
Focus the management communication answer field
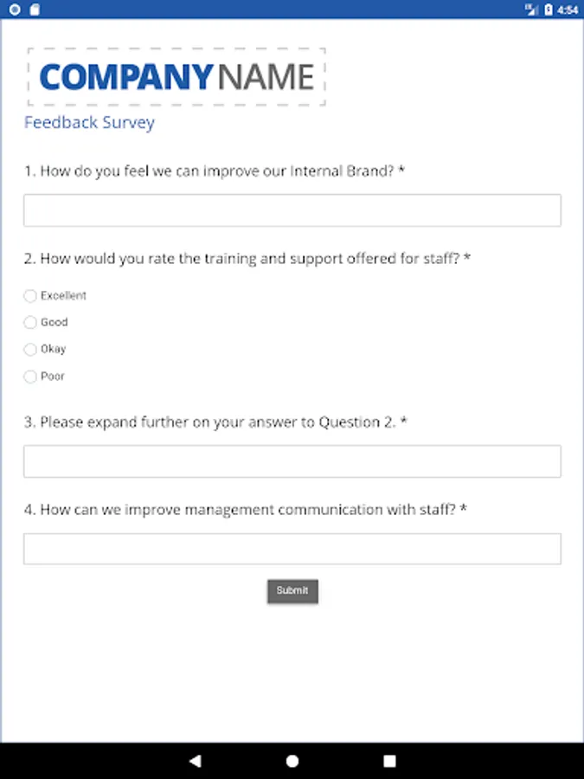292,549
